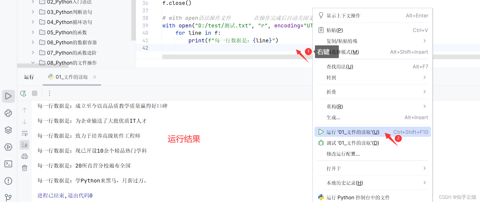Click the lightbulb icon beside 显示上下文操作
The height and width of the screenshot is (202, 480).
click(321, 15)
